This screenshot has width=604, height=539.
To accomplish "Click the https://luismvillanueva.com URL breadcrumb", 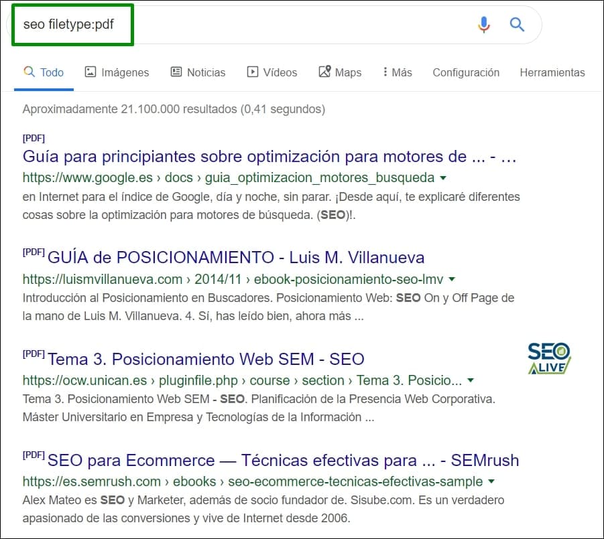I will pos(233,279).
